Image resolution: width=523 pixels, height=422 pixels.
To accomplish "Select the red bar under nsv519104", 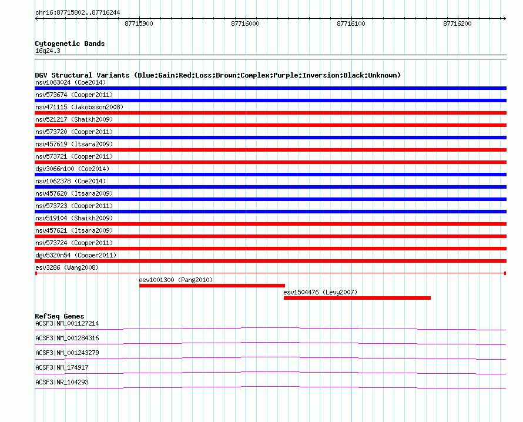I will pos(270,224).
